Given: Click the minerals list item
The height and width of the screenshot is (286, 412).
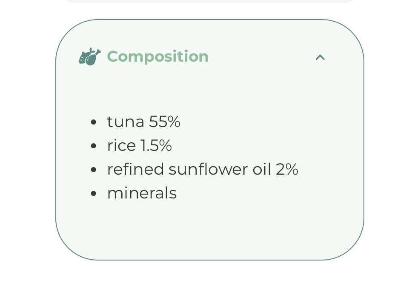Looking at the screenshot, I should click(142, 193).
